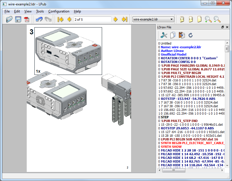Open the wire-example2.ldr file dropdown

pos(153,19)
